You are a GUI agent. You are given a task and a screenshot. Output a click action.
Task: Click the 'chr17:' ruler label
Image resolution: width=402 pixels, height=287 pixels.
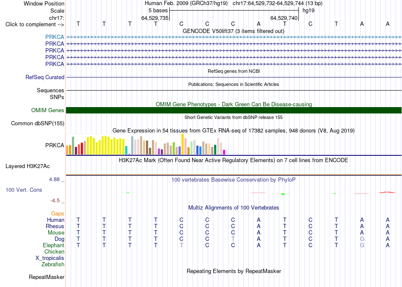(x=57, y=18)
